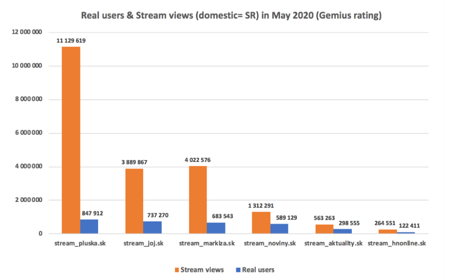The height and width of the screenshot is (279, 455).
Task: Click the data label 847 912
Action: click(x=92, y=213)
